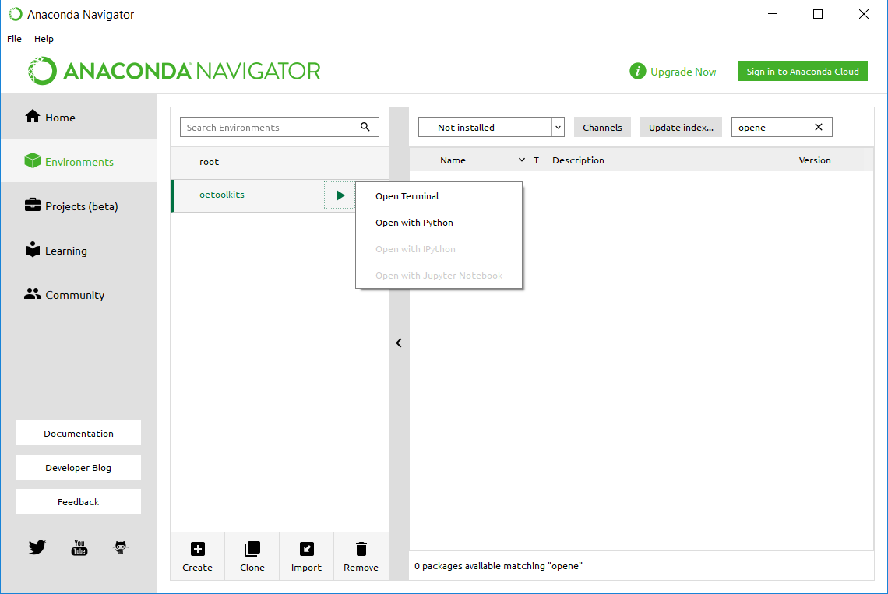Click the green play arrow for oetoolkits
888x594 pixels.
click(340, 195)
